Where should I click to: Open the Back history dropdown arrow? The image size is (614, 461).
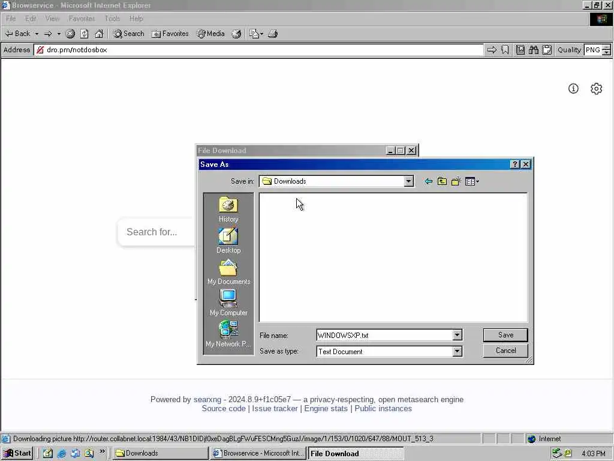coord(37,34)
